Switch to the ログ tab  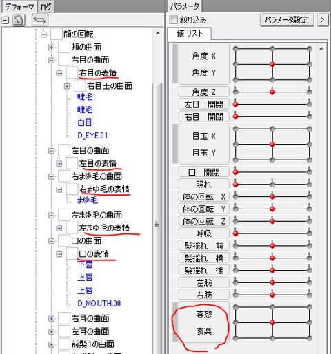pyautogui.click(x=46, y=7)
